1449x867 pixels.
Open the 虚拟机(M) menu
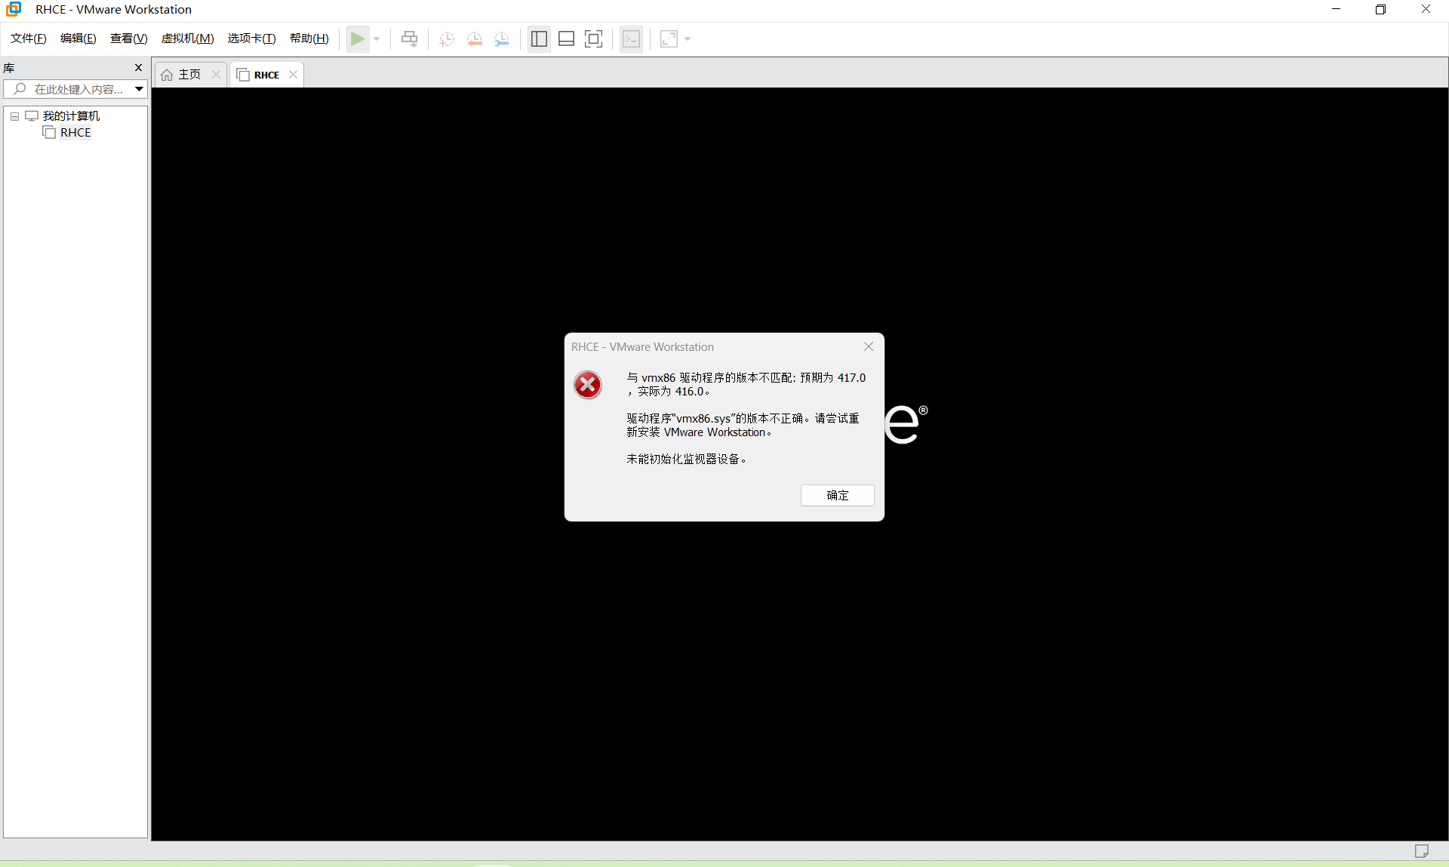pyautogui.click(x=187, y=38)
